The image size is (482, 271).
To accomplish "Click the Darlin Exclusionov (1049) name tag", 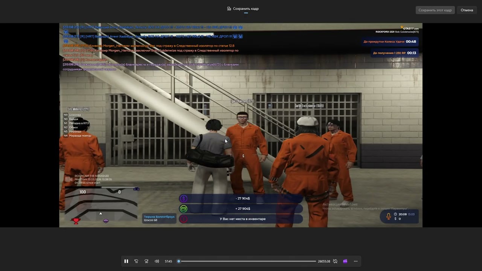I will pyautogui.click(x=309, y=106).
